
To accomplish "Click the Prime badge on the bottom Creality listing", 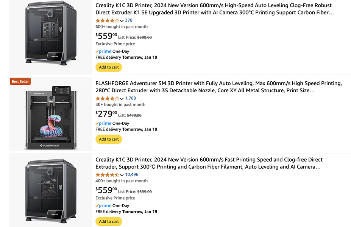I will pyautogui.click(x=103, y=205).
